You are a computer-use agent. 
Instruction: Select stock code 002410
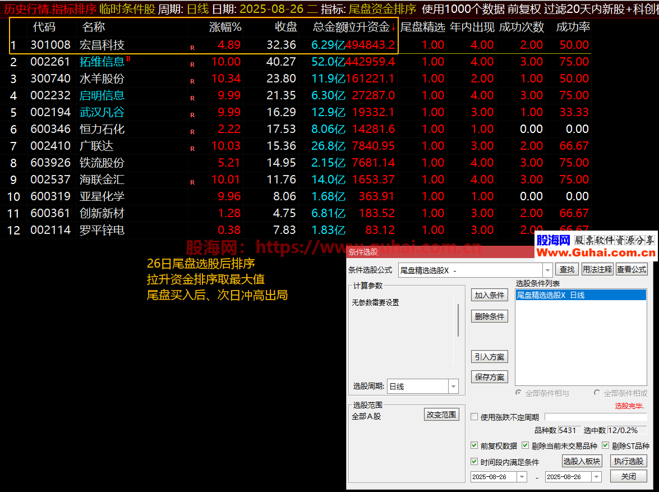point(50,145)
